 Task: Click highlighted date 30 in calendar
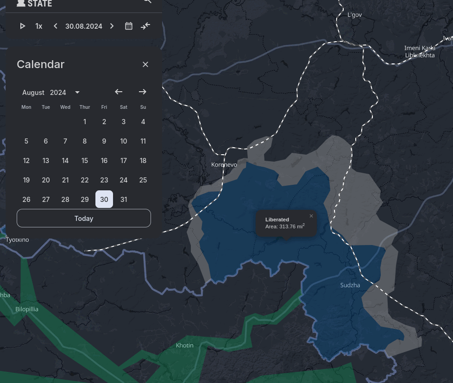pos(104,199)
